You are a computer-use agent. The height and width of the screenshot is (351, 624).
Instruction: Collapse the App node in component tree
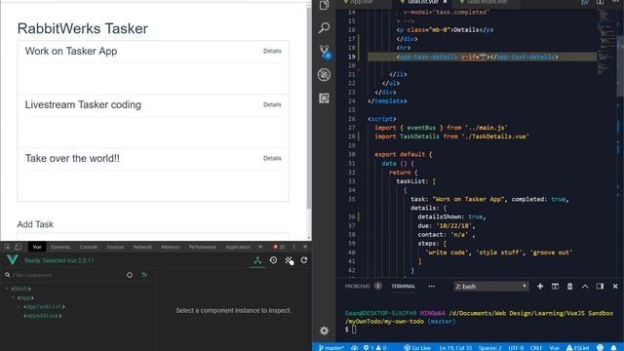tap(13, 297)
